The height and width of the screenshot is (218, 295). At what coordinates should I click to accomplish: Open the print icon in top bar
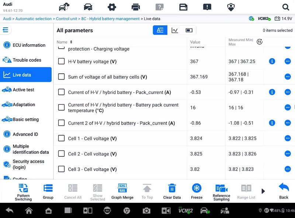click(136, 7)
